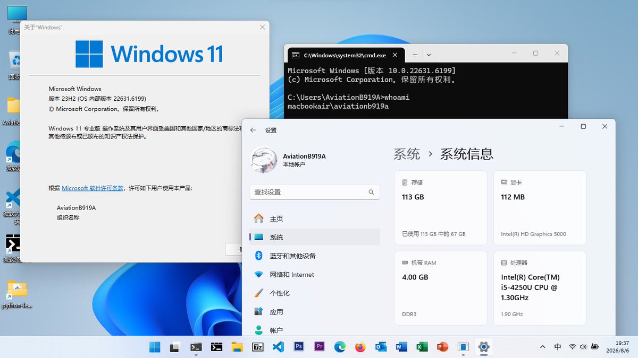Close the cmd.exe tab
The height and width of the screenshot is (358, 638).
tap(395, 55)
